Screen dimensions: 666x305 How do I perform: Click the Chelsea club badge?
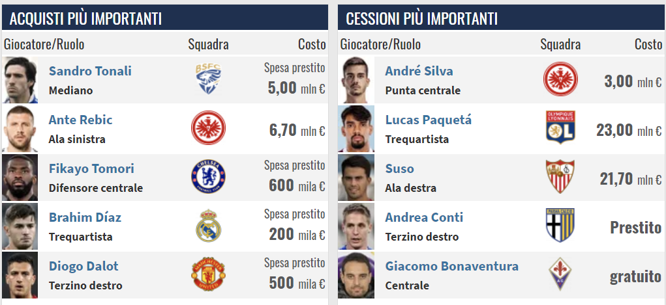[x=208, y=177]
